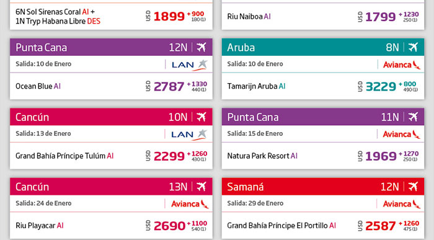Select the Riu Naiboa AI listing
The height and width of the screenshot is (240, 434).
click(x=249, y=17)
